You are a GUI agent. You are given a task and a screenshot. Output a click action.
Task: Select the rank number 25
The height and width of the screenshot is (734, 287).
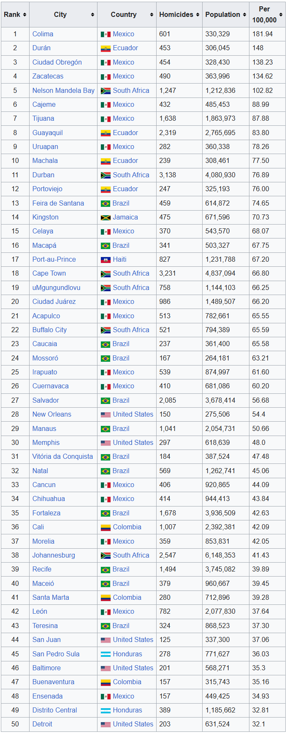click(15, 372)
